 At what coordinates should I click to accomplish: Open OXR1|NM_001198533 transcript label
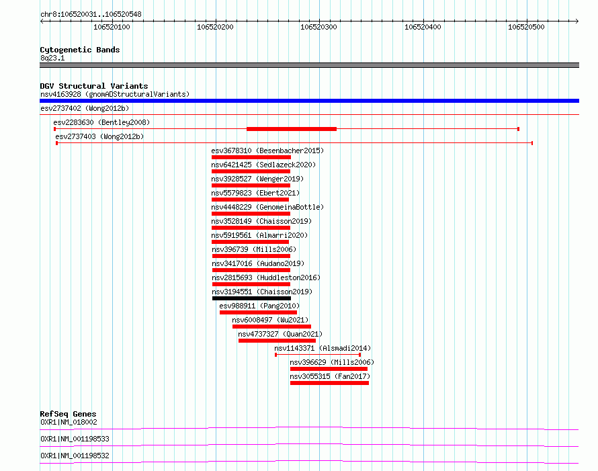(75, 439)
